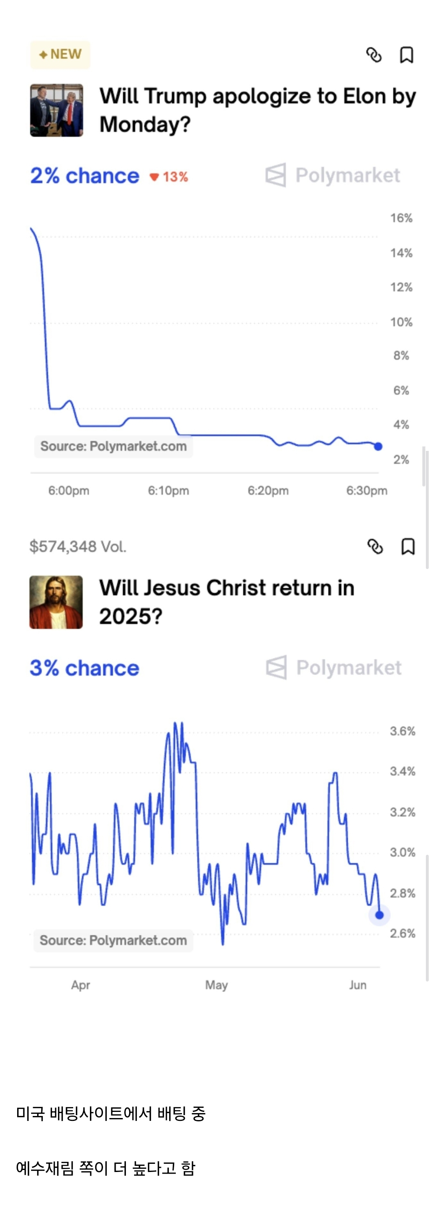Open the Jesus Christ portrait thumbnail
441x1210 pixels.
pyautogui.click(x=56, y=602)
